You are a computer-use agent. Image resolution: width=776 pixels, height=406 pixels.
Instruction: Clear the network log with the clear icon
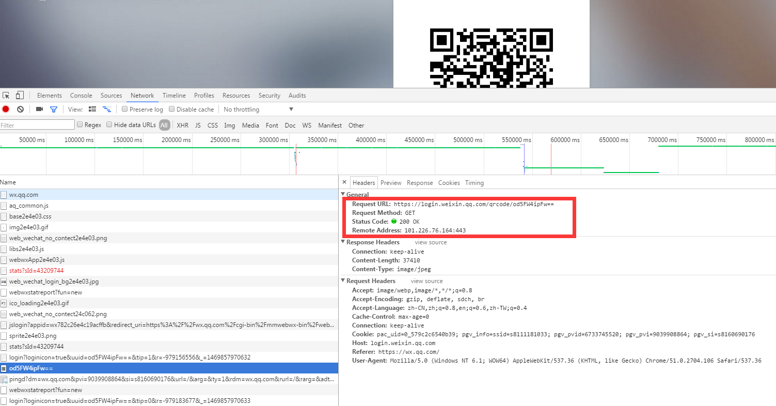pyautogui.click(x=20, y=110)
